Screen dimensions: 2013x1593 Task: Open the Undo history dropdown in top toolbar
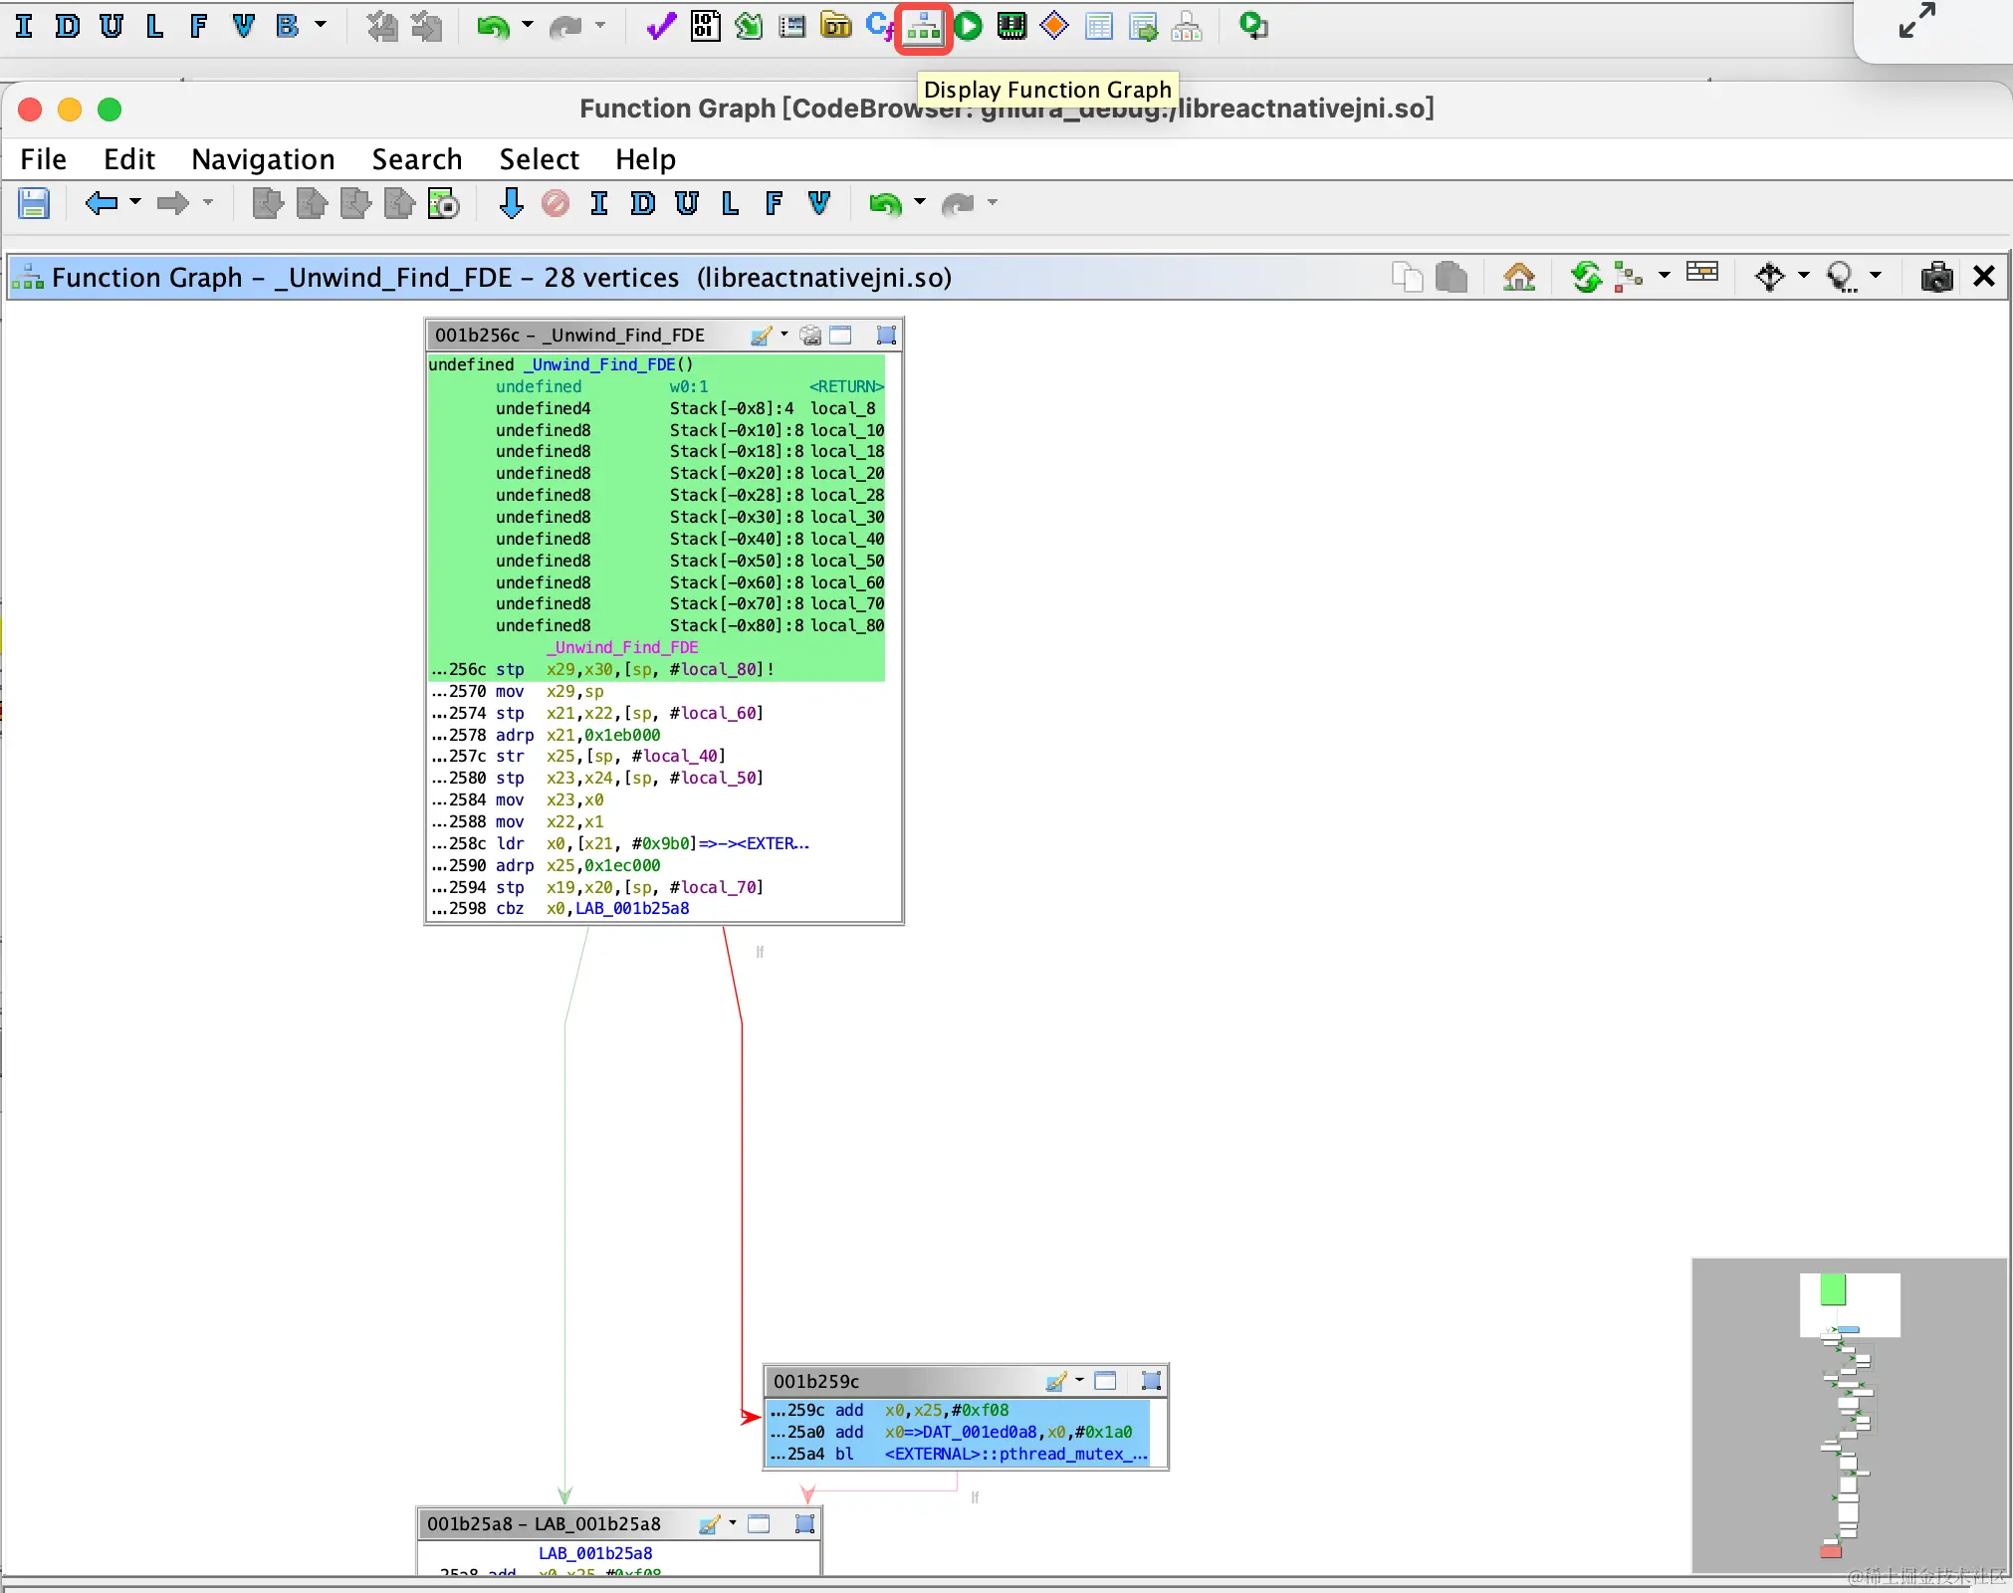tap(528, 25)
